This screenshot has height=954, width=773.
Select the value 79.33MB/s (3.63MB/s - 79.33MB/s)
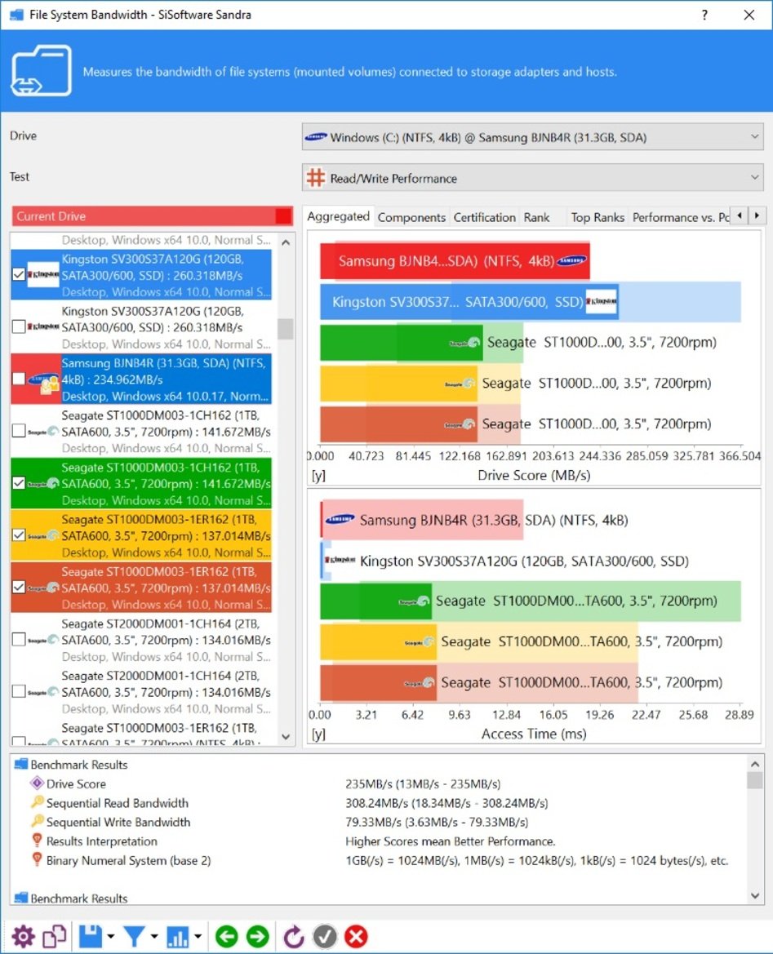point(437,822)
